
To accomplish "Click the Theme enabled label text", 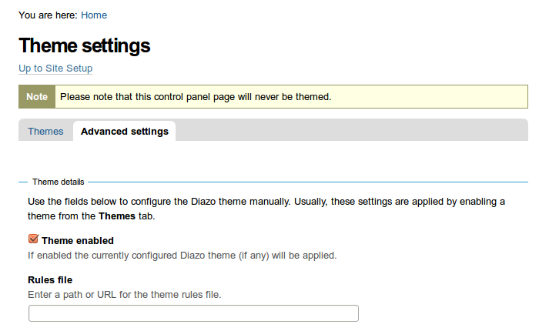I will tap(78, 241).
